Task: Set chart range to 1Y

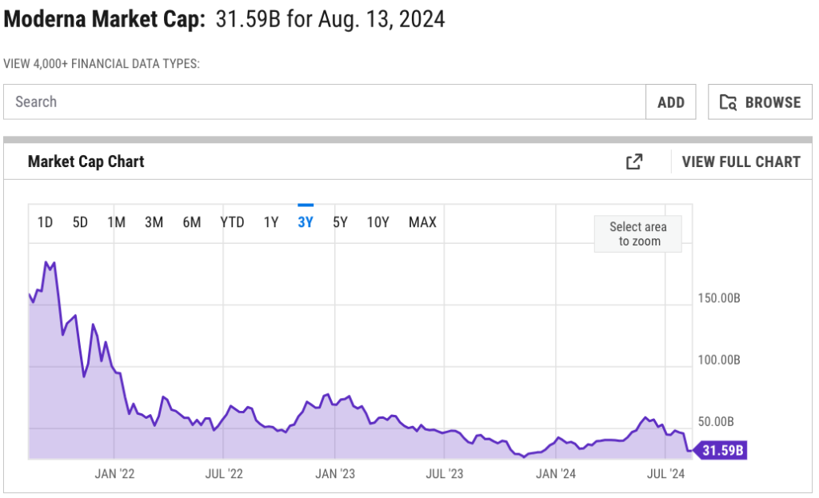Action: (x=271, y=222)
